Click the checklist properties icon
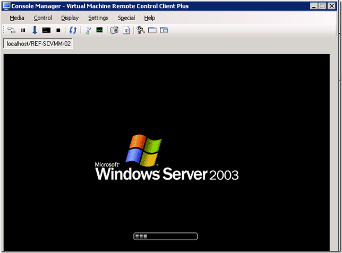 [88, 30]
